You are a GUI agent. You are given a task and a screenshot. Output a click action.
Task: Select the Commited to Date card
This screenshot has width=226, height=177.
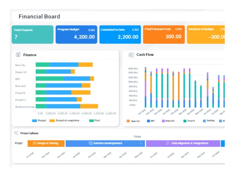click(120, 34)
